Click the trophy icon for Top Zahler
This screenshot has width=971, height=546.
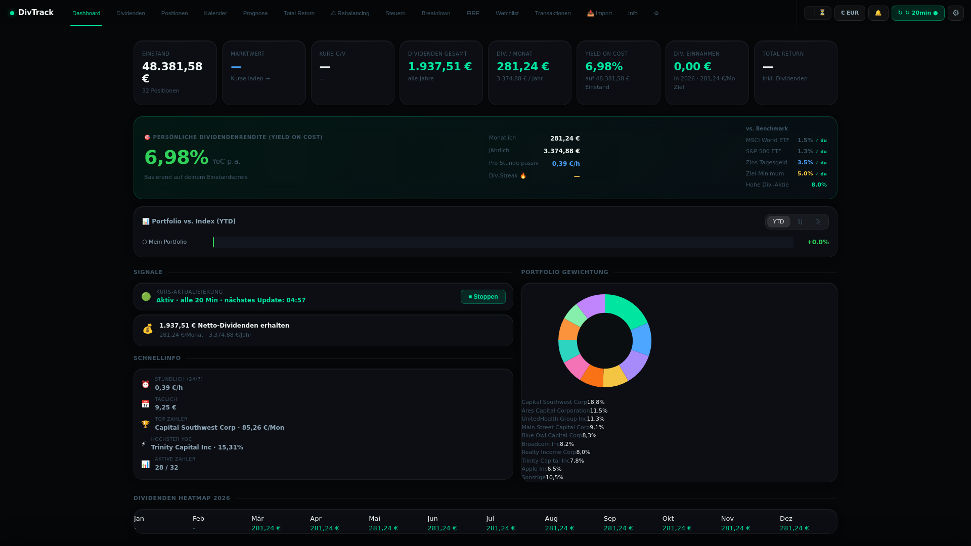(x=146, y=424)
